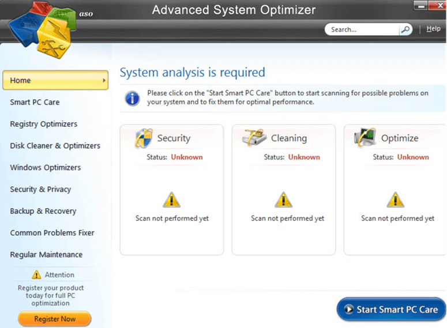Open Smart PC Care section
Screen dimensions: 447x328
[35, 102]
